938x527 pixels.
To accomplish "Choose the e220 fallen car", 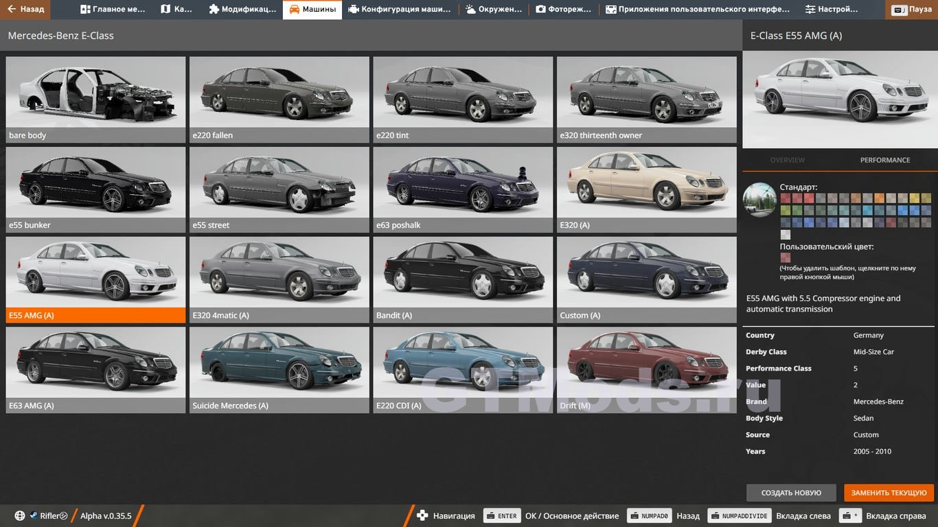I will point(279,99).
